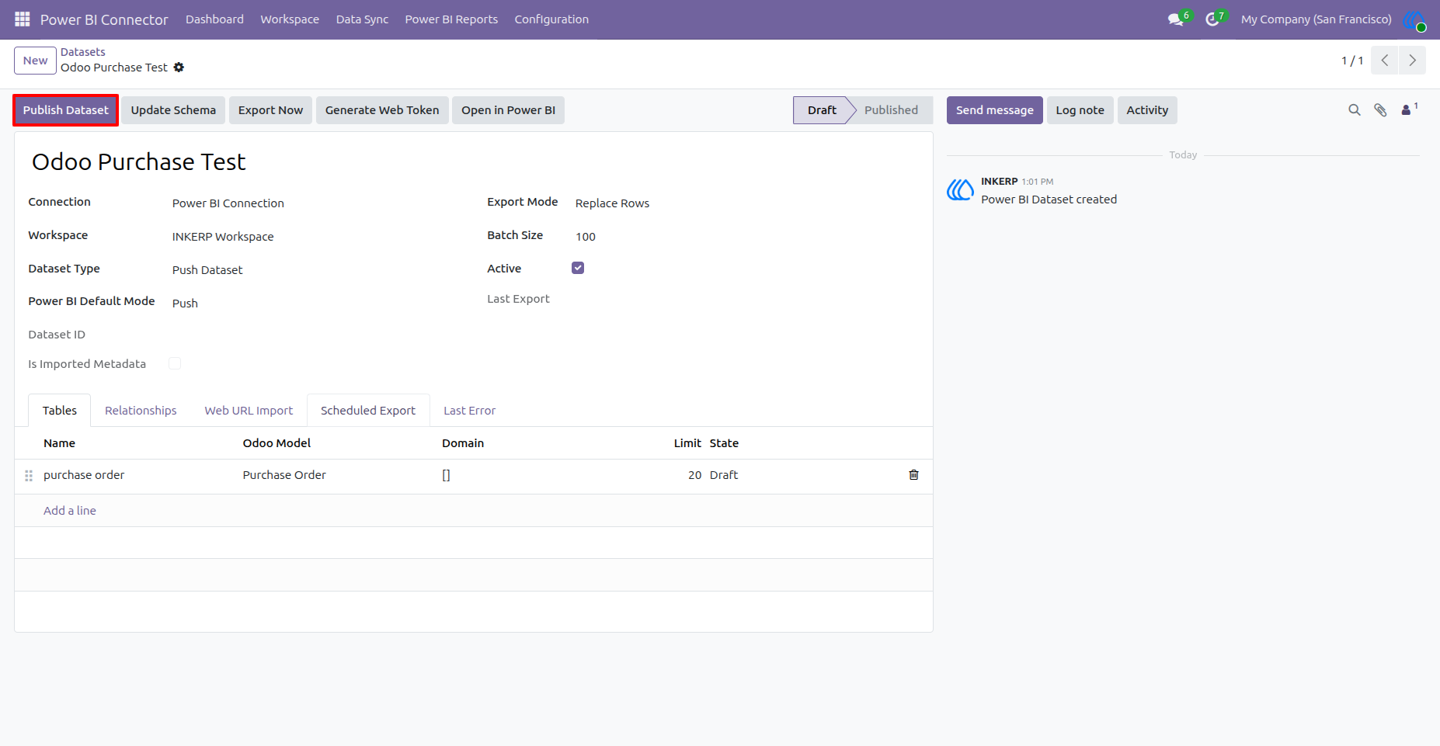This screenshot has width=1440, height=746.
Task: Delete the purchase order table row
Action: (x=914, y=475)
